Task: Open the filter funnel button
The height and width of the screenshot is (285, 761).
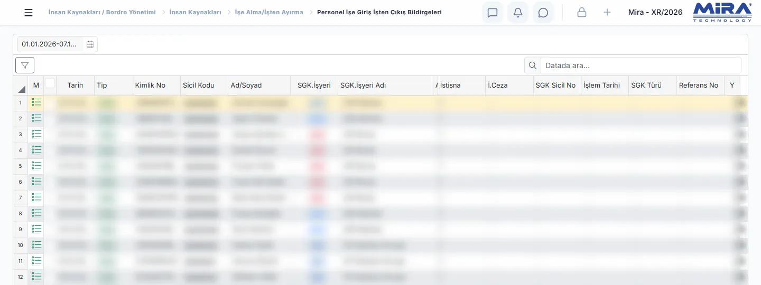Action: [25, 65]
